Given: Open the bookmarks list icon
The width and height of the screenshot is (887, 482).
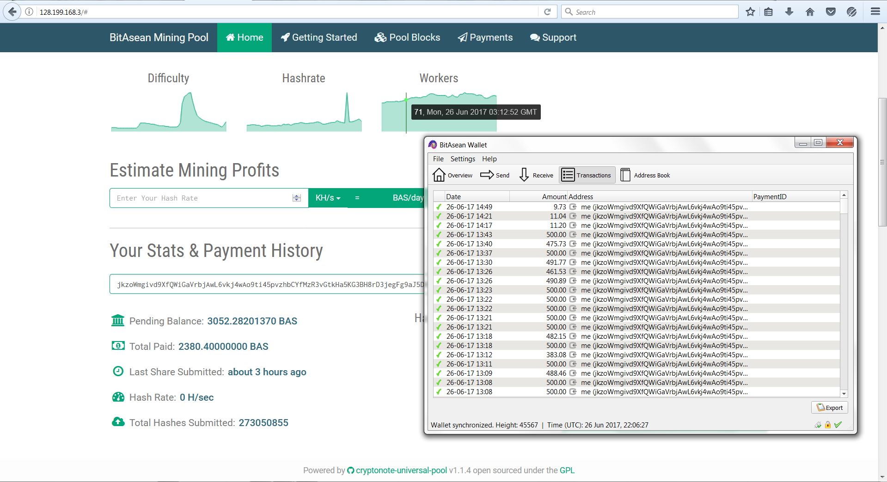Looking at the screenshot, I should coord(768,12).
